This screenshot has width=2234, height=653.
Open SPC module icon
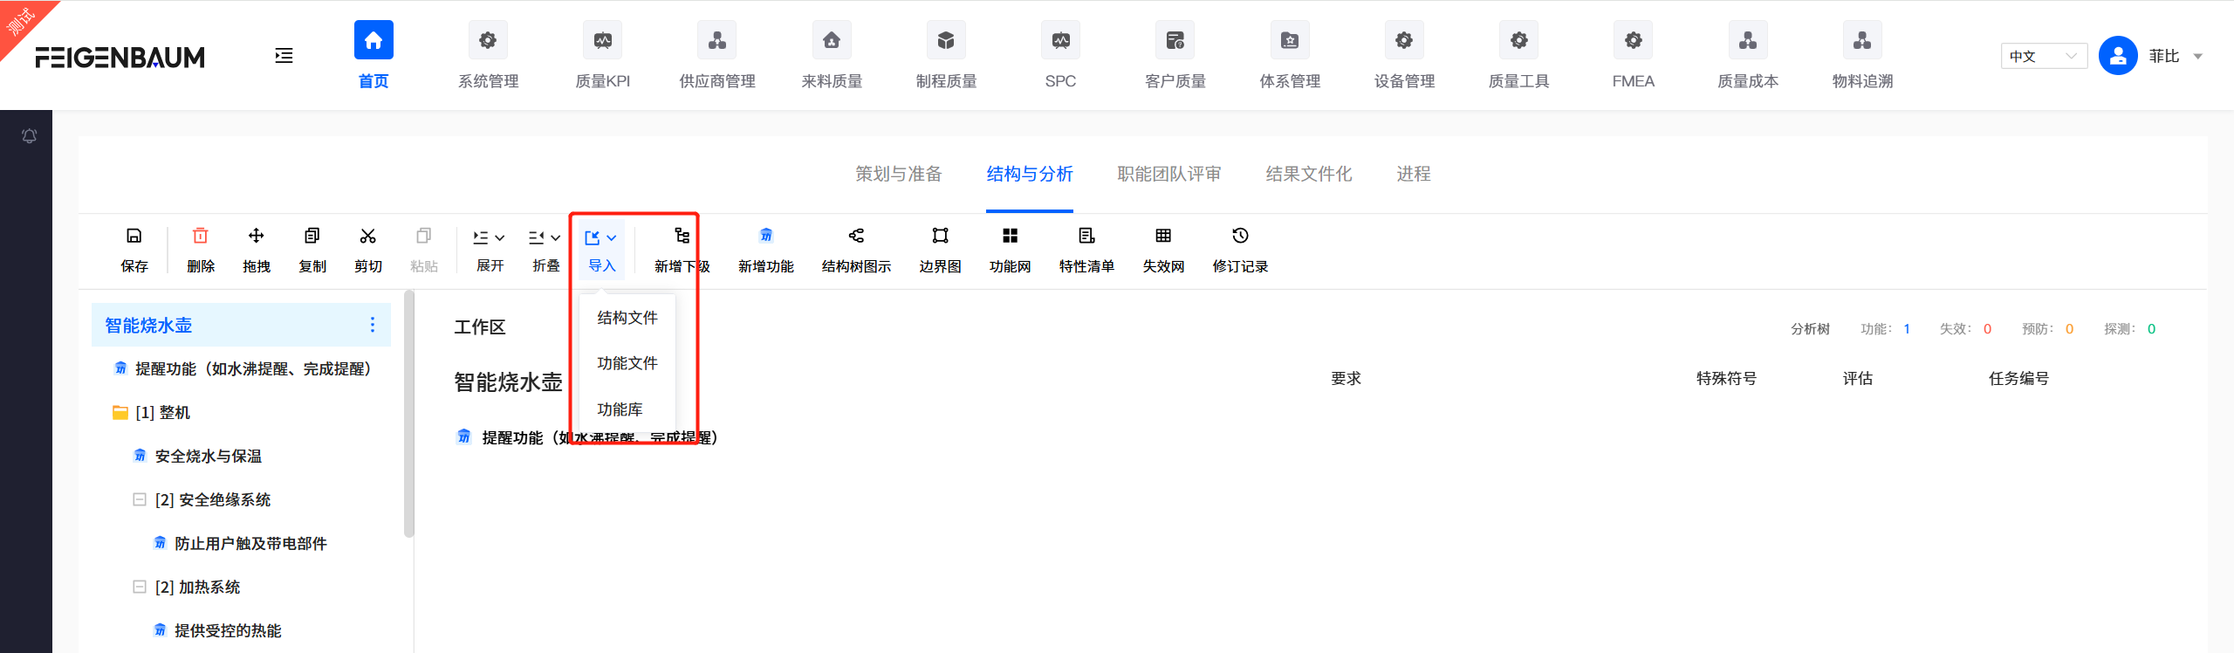1060,40
